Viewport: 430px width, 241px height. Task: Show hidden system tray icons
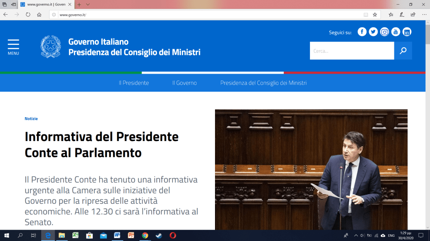coord(356,236)
